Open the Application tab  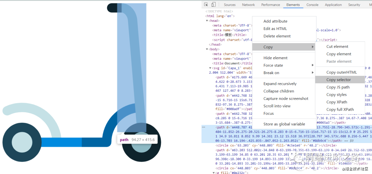click(x=333, y=5)
